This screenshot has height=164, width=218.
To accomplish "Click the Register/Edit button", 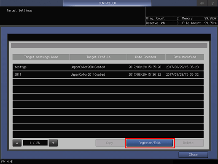I will (150, 143).
